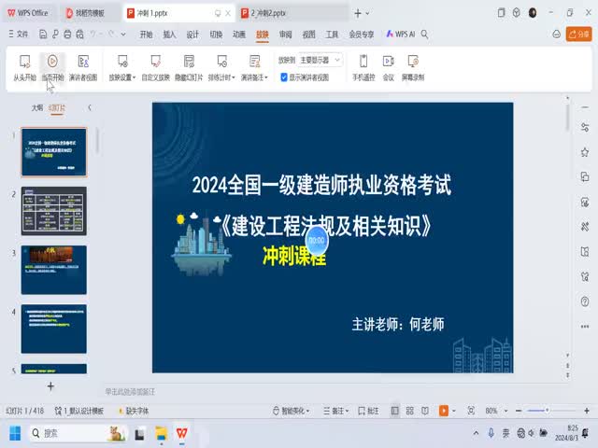The image size is (598, 448).
Task: Switch to reading view icon
Action: [425, 411]
